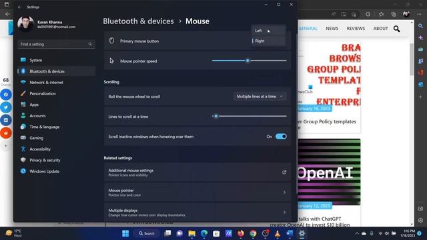Viewport: 427px width, 240px height.
Task: Open Firefox from taskbar
Action: [241, 233]
